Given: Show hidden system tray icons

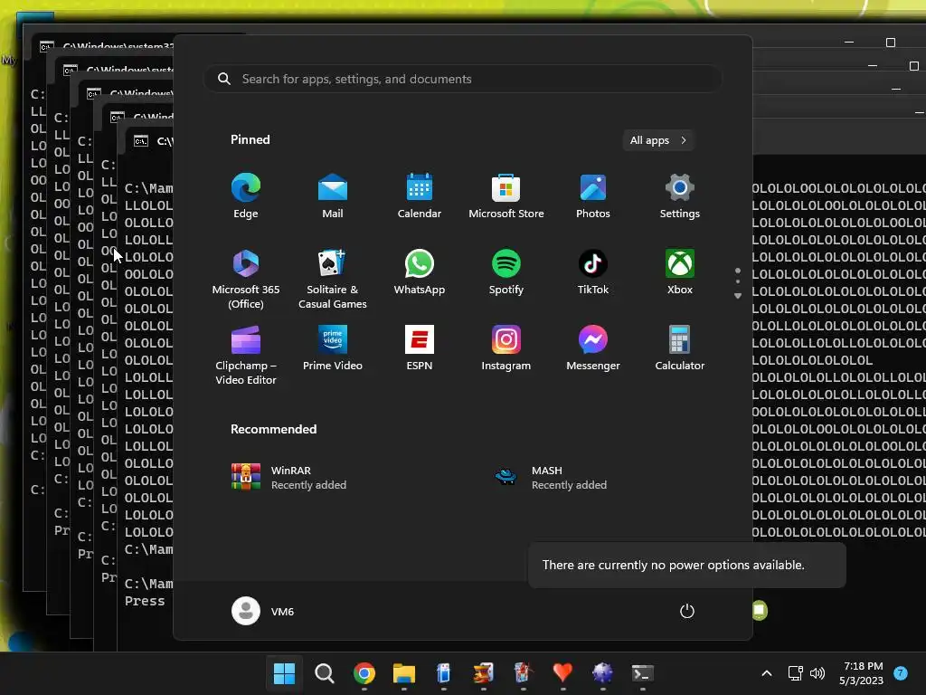Looking at the screenshot, I should [x=767, y=673].
